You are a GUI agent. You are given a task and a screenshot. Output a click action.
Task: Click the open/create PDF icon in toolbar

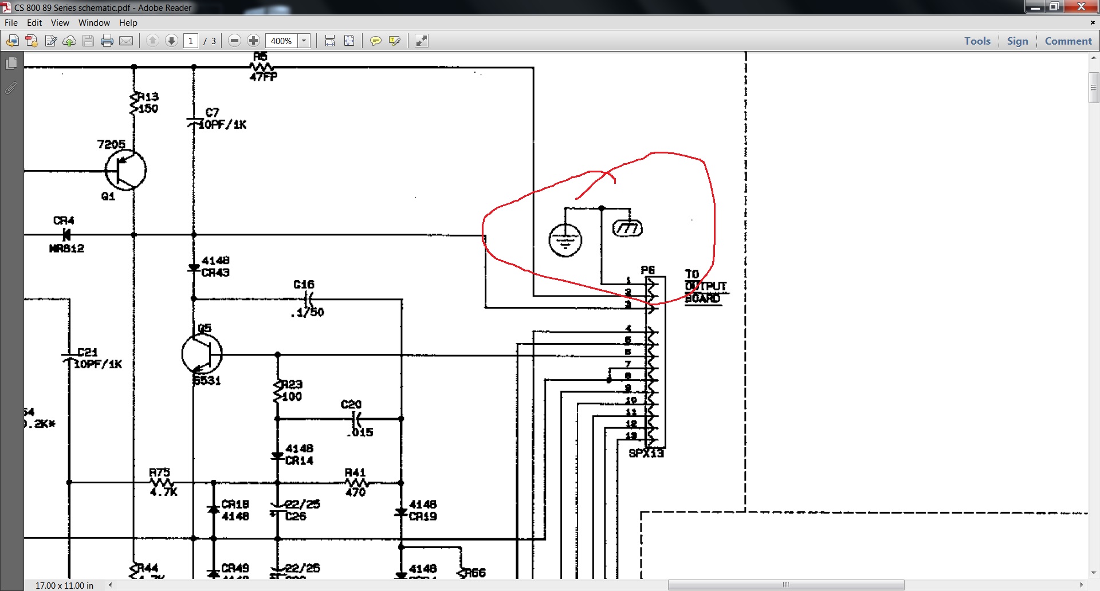tap(13, 41)
